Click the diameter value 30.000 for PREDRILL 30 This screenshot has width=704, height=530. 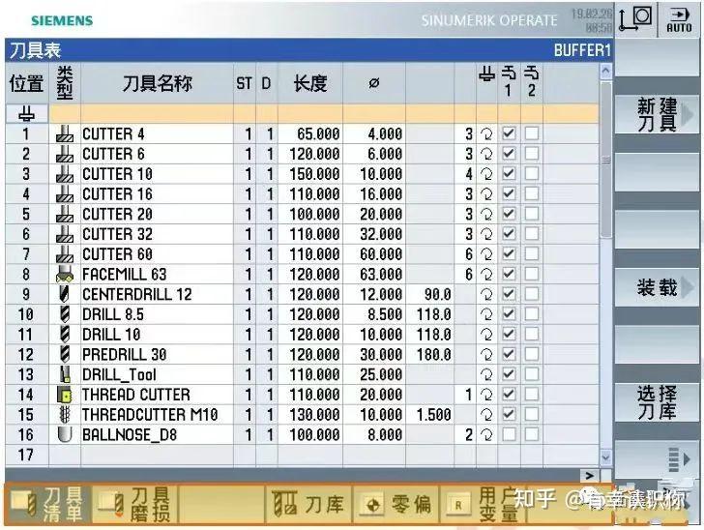[381, 355]
